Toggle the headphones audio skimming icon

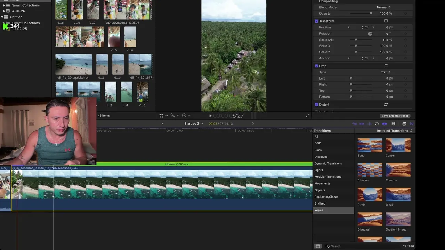click(x=377, y=124)
